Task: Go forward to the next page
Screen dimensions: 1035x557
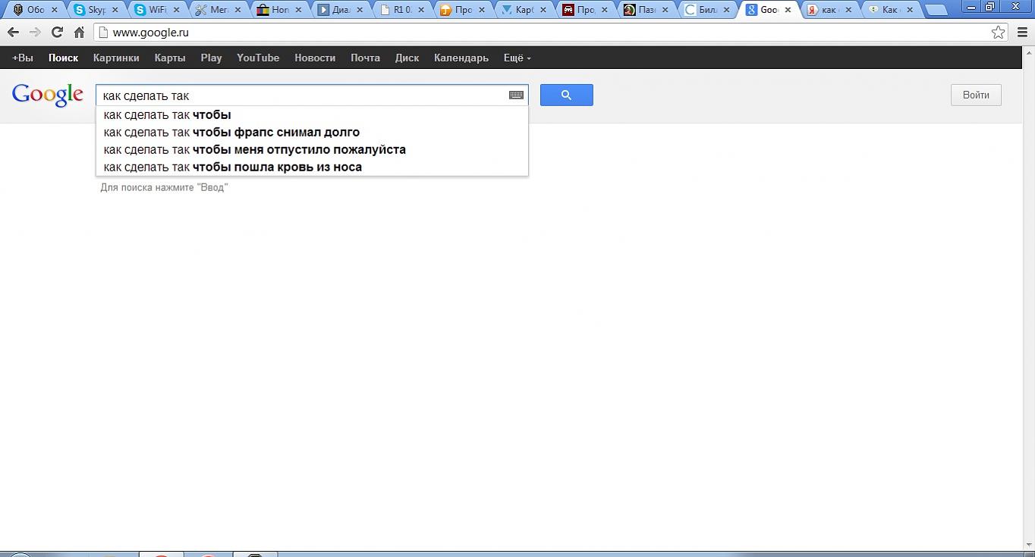Action: pos(35,33)
